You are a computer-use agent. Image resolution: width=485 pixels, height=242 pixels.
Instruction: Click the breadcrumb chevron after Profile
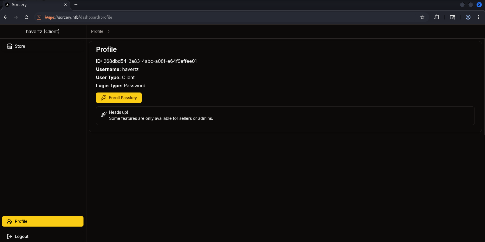[x=109, y=31]
